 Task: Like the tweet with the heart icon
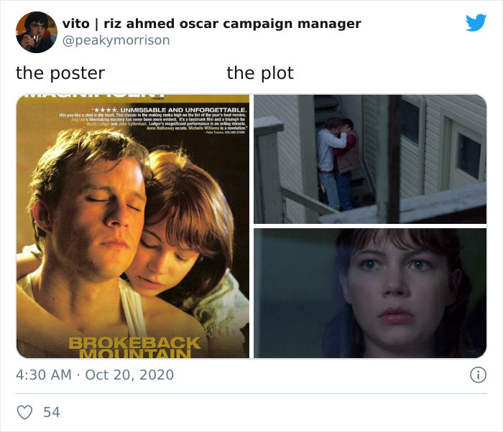[x=24, y=412]
